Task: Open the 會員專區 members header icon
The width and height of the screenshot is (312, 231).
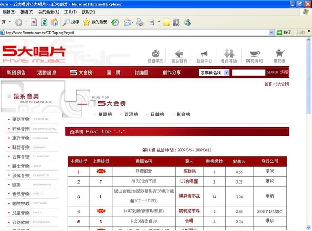Action: point(229,56)
